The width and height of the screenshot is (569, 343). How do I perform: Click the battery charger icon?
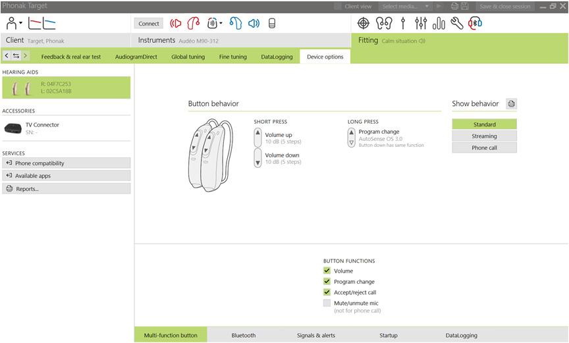click(x=272, y=24)
